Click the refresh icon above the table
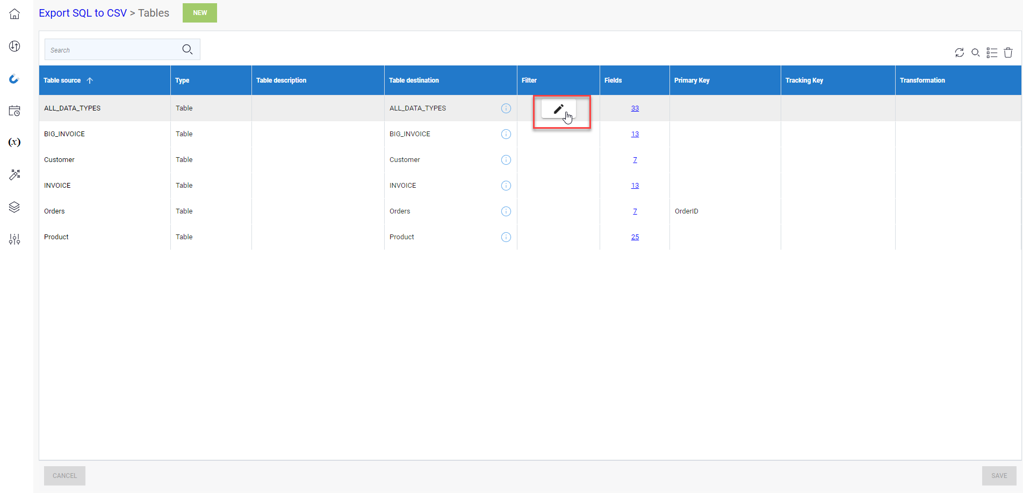 (959, 53)
